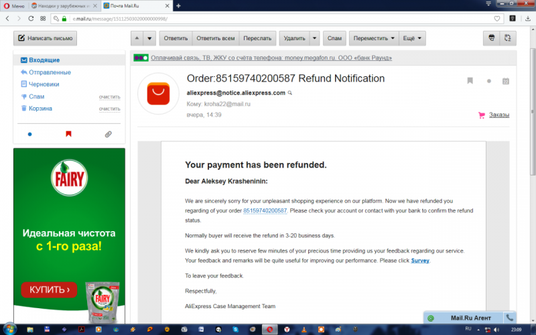This screenshot has width=536, height=335.
Task: Open the Opera Меню button
Action: [x=14, y=6]
